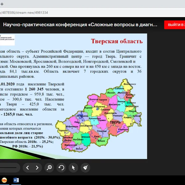Open a new browser tab plus button

click(2, 4)
